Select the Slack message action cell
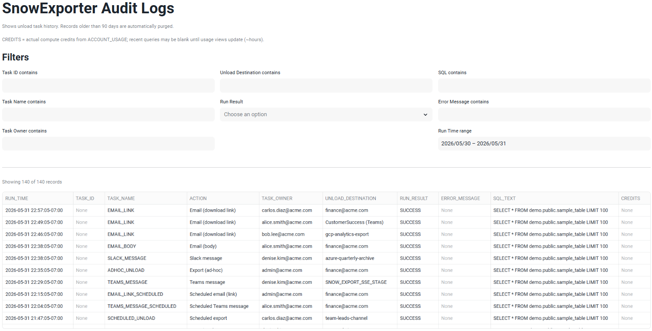 coord(223,259)
